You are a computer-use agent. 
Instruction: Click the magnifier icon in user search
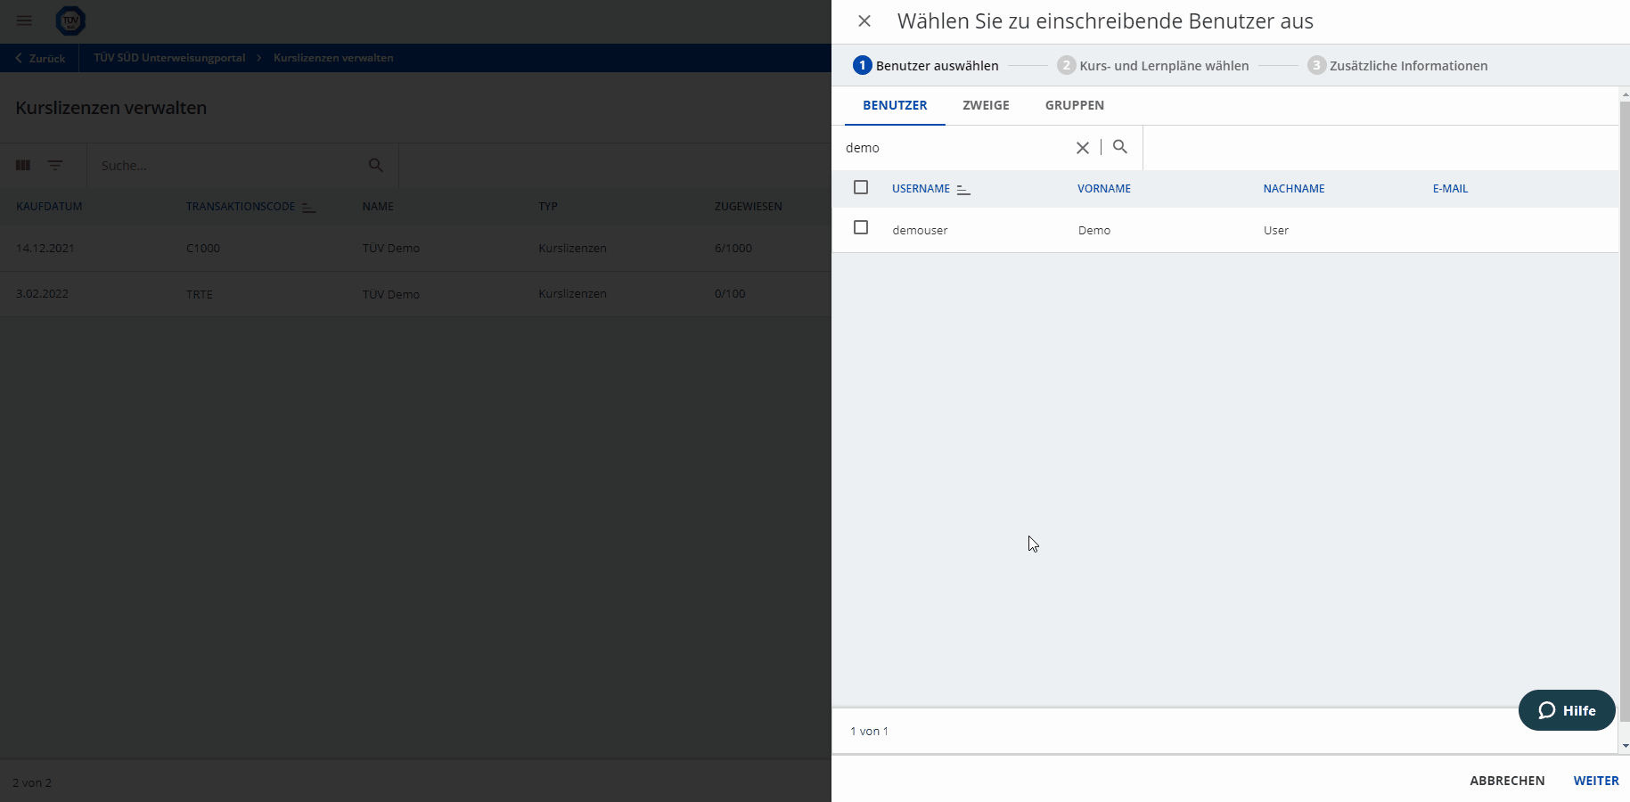point(1120,147)
